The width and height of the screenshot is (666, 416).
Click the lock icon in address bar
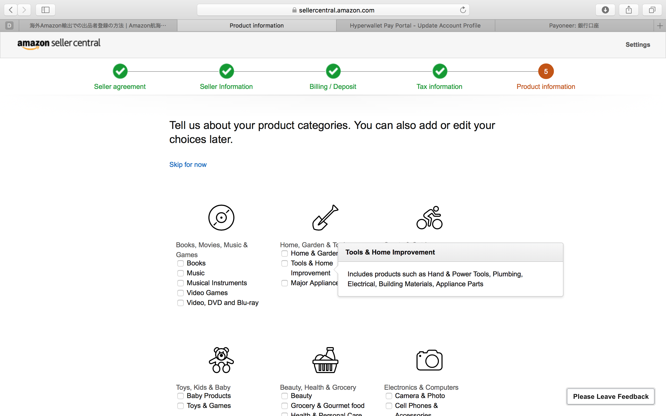(294, 10)
